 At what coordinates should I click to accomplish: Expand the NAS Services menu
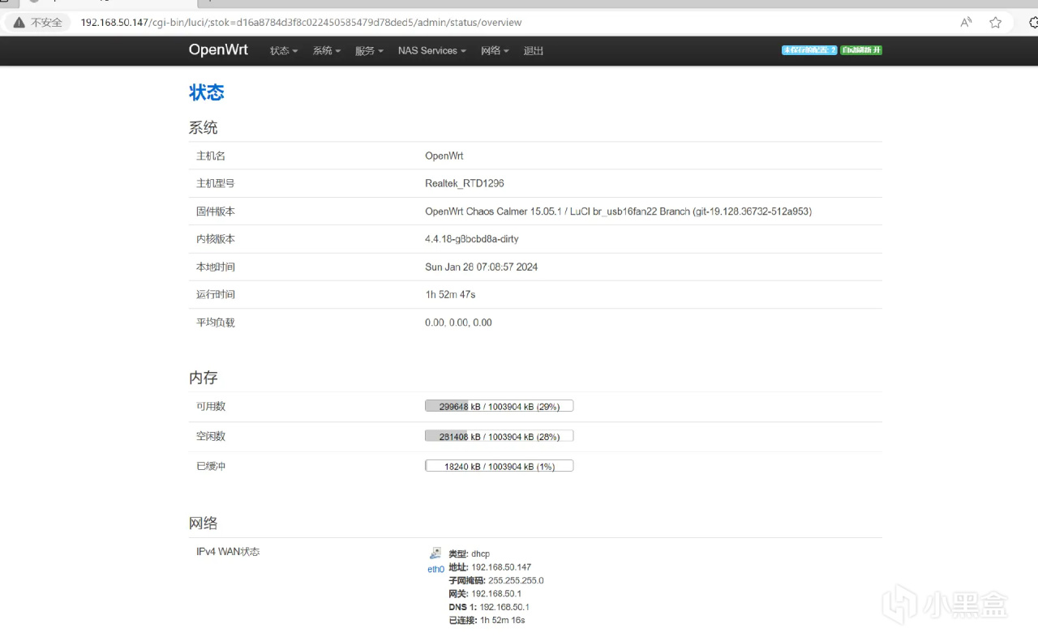431,50
